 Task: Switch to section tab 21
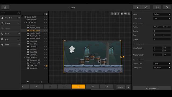pyautogui.click(x=50, y=87)
